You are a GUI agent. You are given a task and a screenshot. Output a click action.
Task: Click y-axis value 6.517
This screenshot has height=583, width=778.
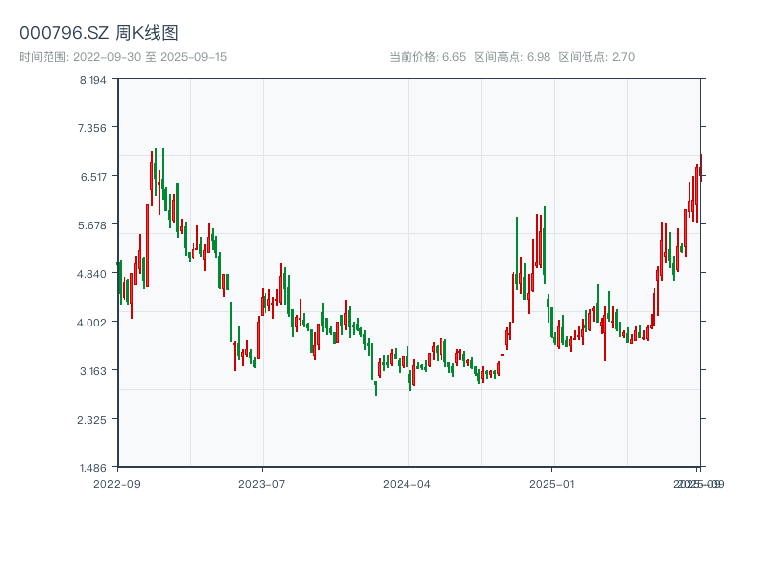(93, 177)
